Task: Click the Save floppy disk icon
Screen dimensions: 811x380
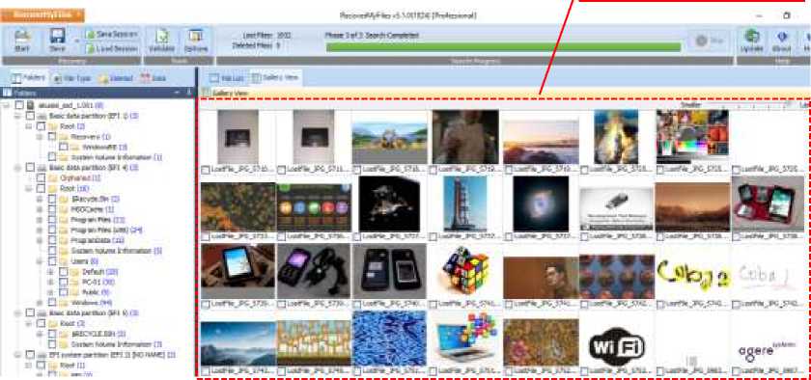Action: 57,41
